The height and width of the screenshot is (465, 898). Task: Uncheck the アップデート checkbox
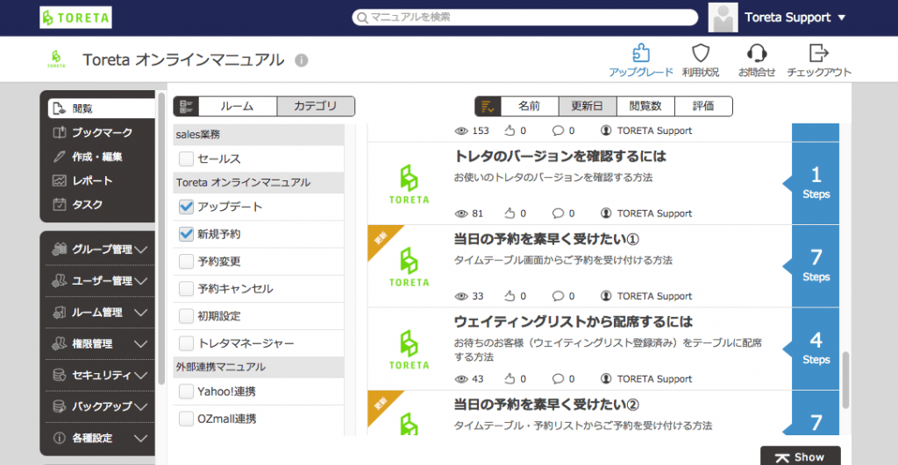(x=186, y=207)
